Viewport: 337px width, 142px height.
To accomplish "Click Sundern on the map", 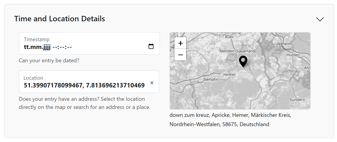I will (297, 100).
